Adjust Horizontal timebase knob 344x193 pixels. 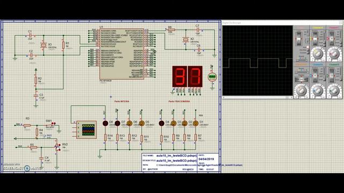pos(301,91)
